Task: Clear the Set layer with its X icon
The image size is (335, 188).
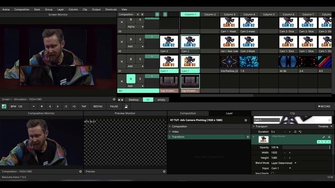Action: (122, 81)
